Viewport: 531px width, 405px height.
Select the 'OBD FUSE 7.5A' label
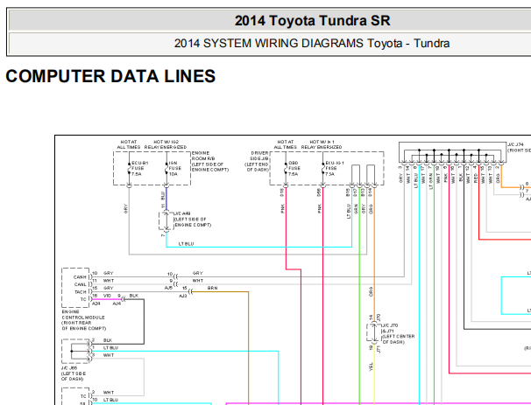point(294,168)
